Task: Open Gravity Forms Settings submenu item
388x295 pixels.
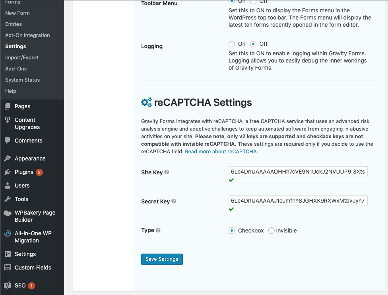Action: pos(16,46)
